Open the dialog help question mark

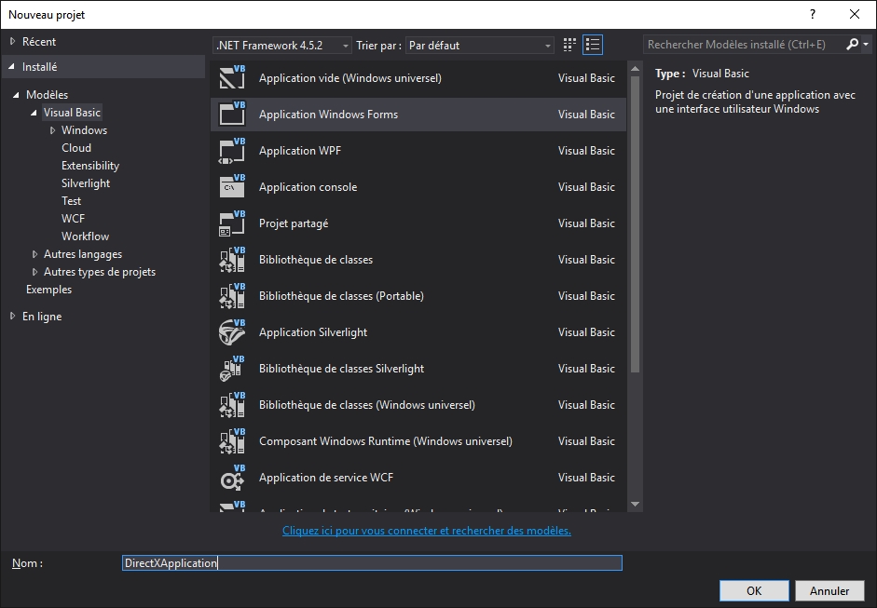[813, 15]
